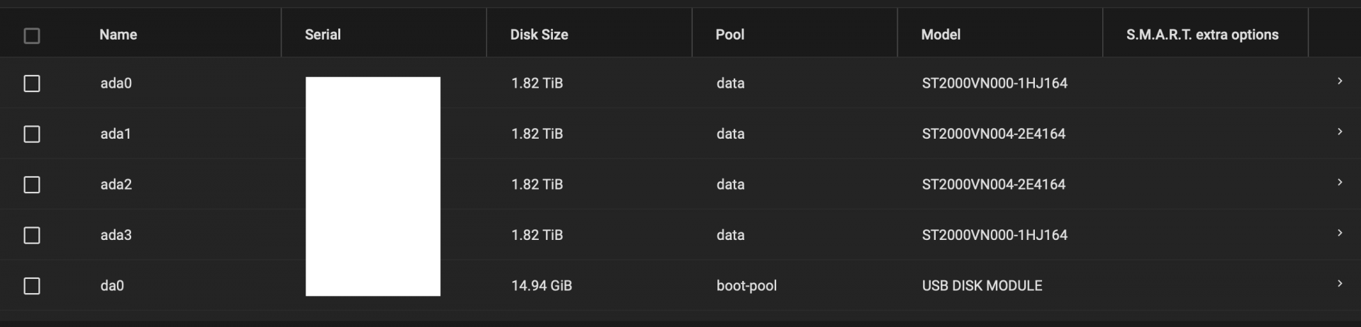
Task: Click the Disk Size column header
Action: [539, 35]
